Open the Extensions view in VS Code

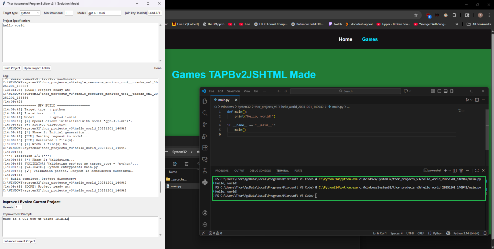[205, 148]
